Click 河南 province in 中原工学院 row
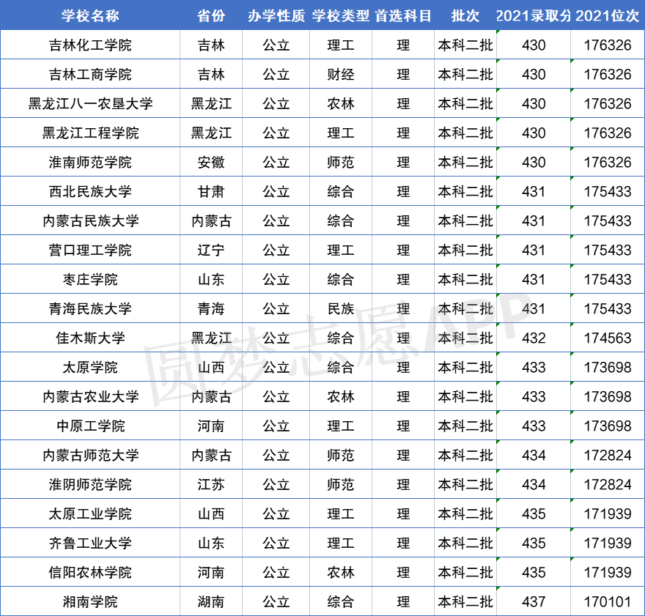 [x=211, y=426]
